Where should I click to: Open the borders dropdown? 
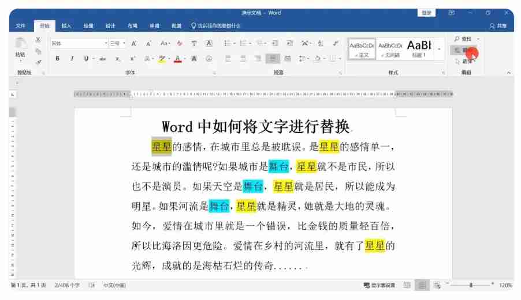point(340,59)
